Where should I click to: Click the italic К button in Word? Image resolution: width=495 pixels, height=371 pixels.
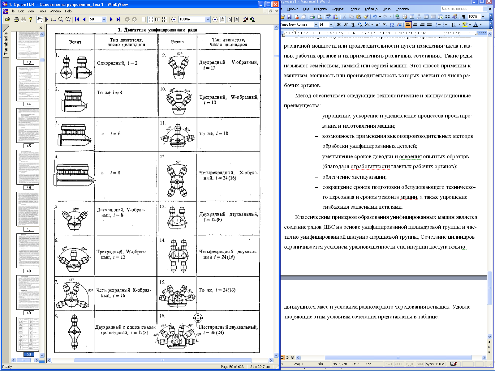[346, 25]
